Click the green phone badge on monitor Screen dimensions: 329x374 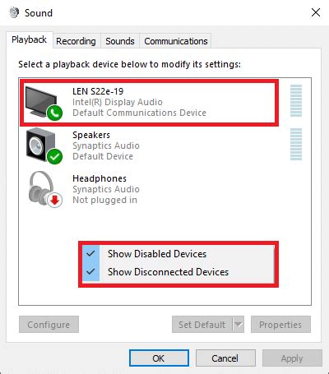point(54,113)
